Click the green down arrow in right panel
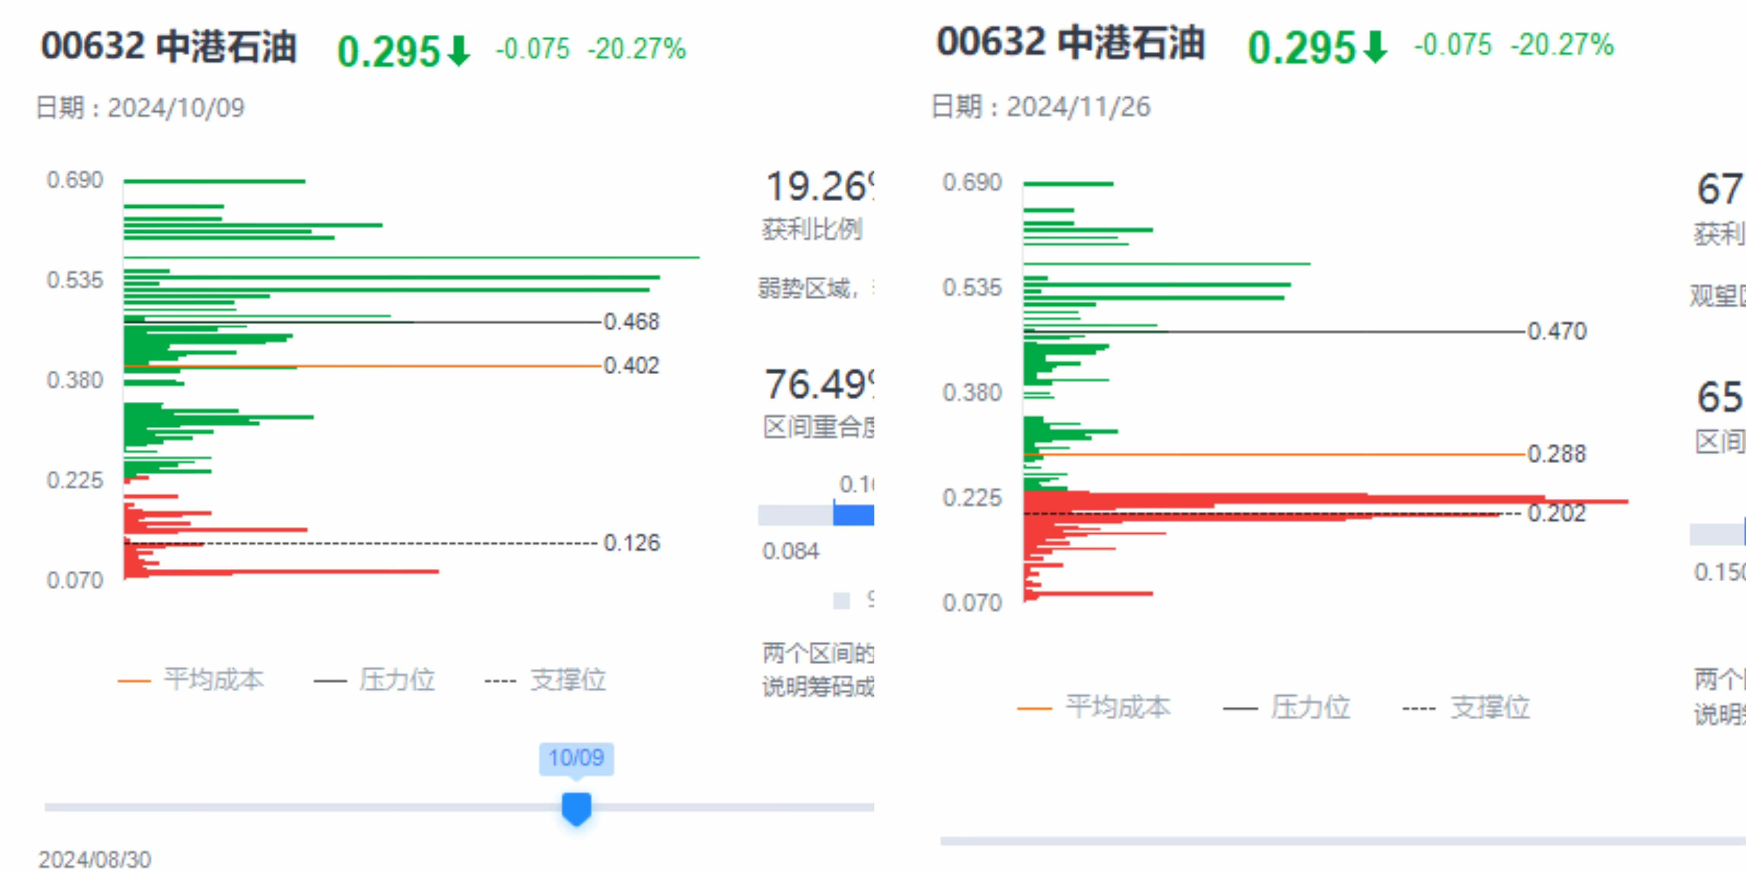This screenshot has height=873, width=1746. tap(1375, 47)
